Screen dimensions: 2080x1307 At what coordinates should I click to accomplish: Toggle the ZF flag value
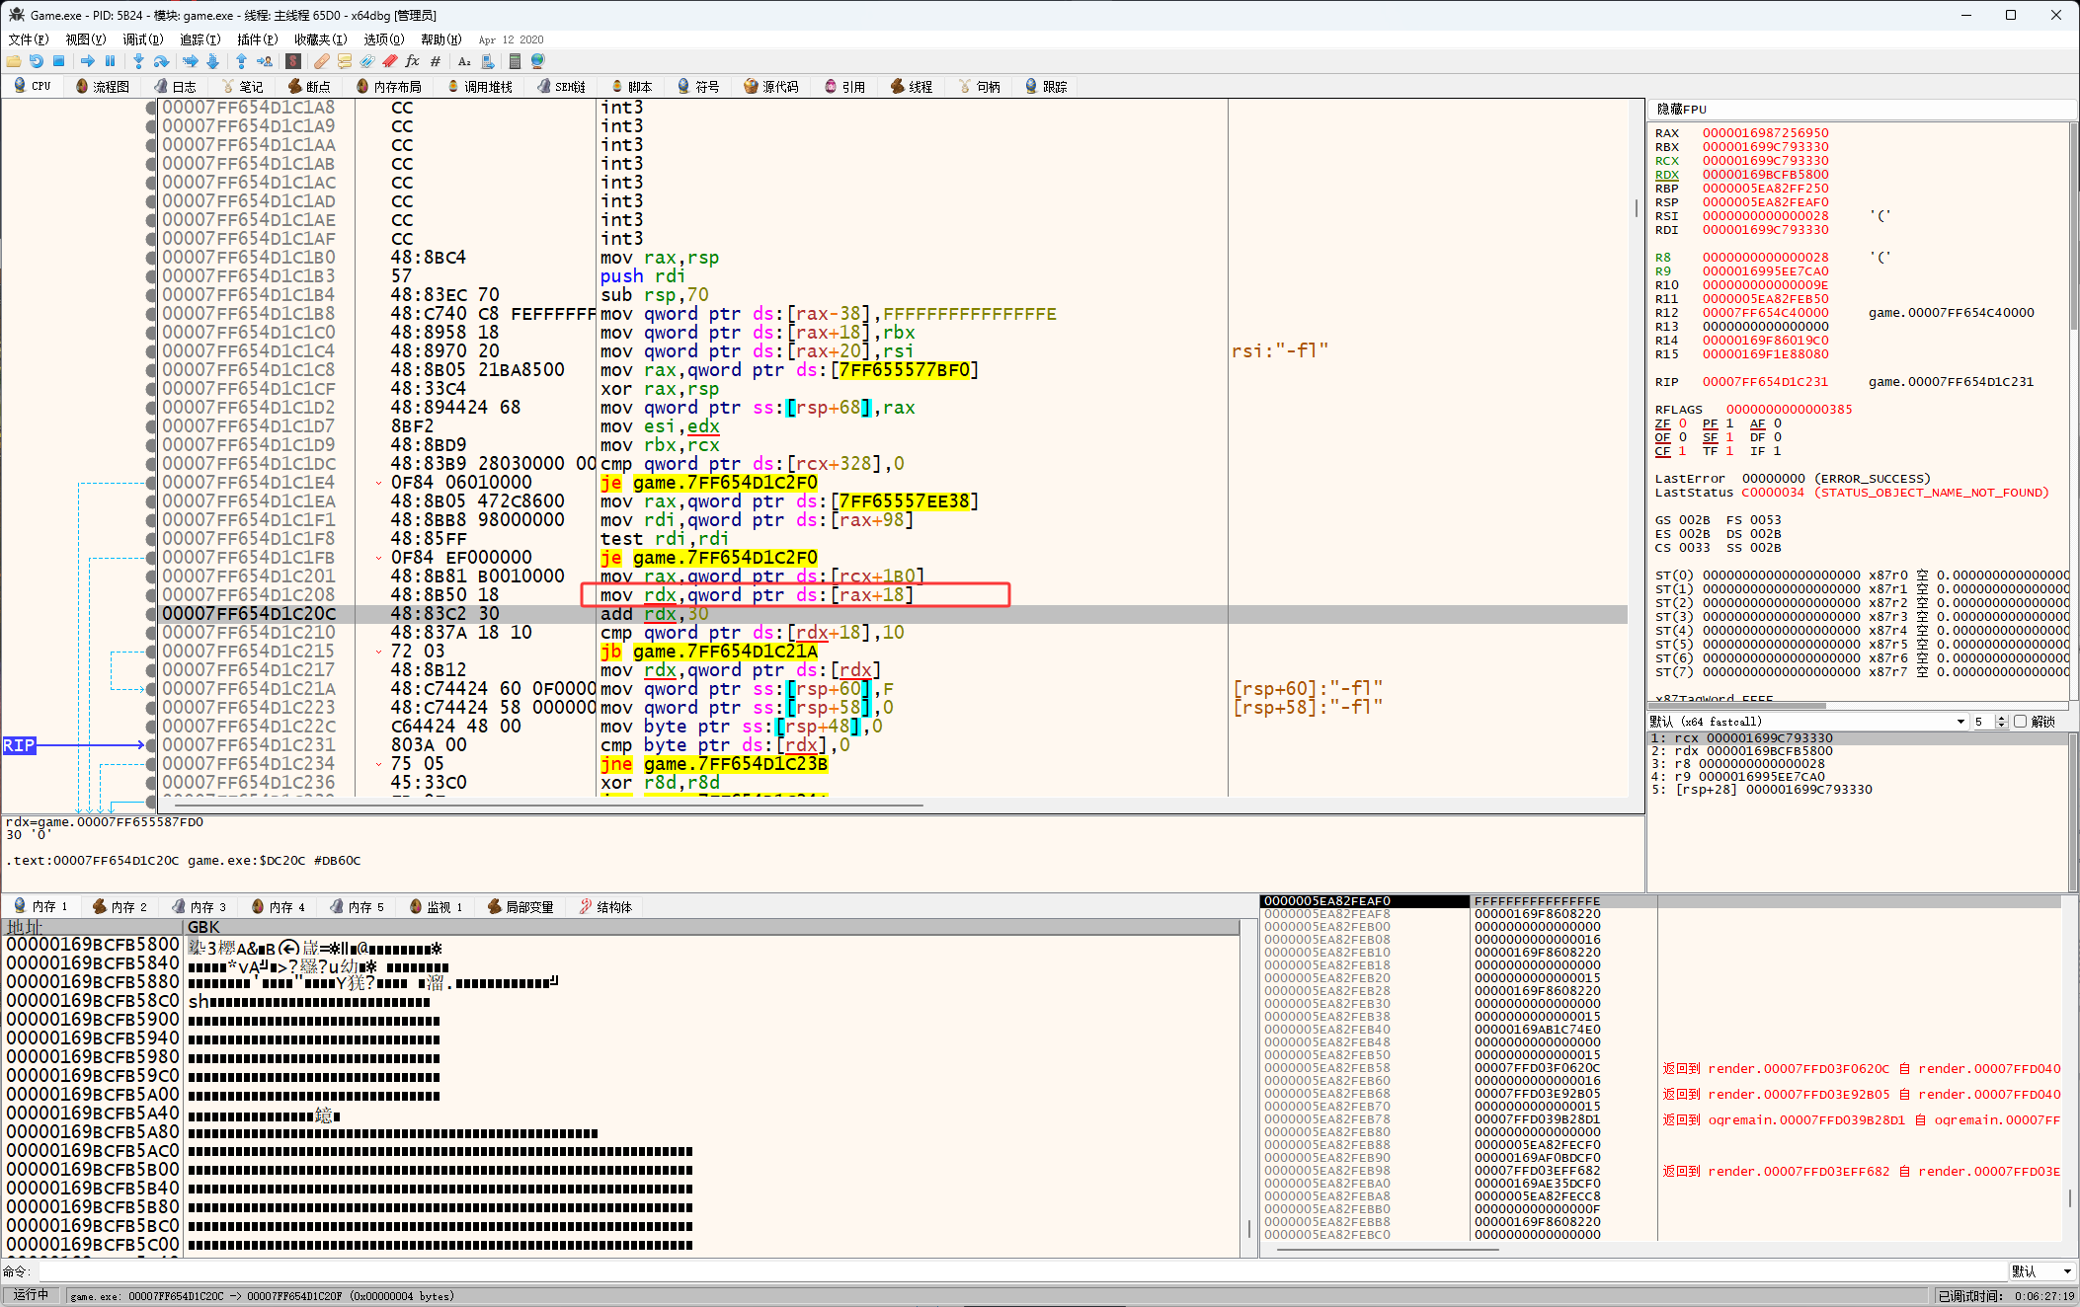1682,423
